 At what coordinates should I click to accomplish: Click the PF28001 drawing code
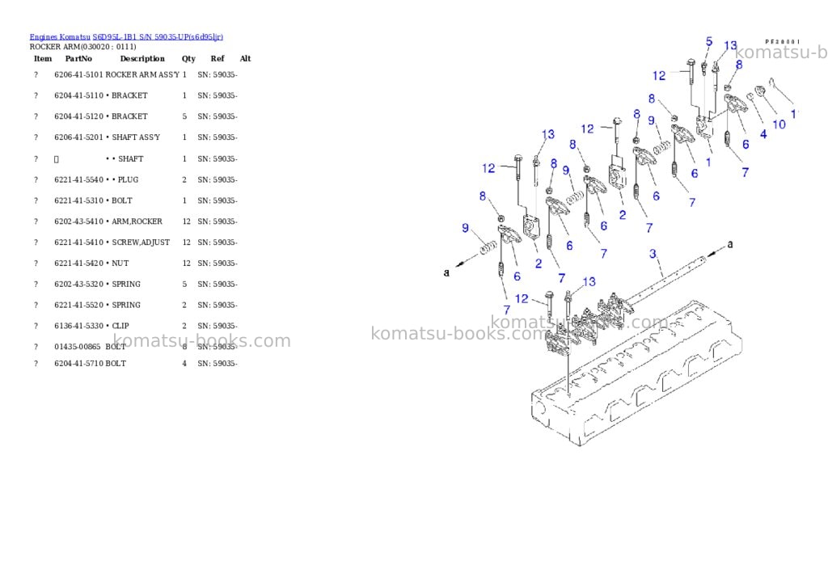[x=783, y=41]
